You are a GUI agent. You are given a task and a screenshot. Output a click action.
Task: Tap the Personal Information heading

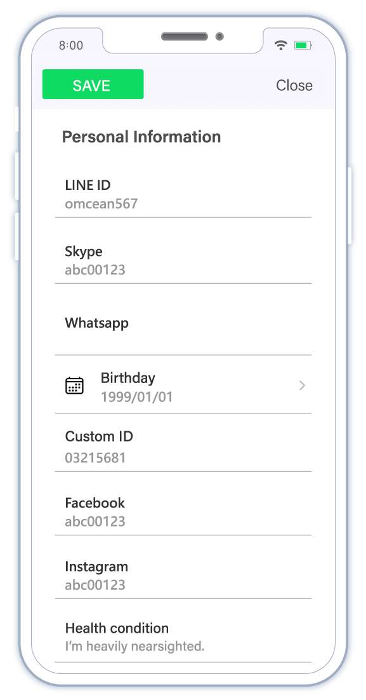pyautogui.click(x=141, y=137)
